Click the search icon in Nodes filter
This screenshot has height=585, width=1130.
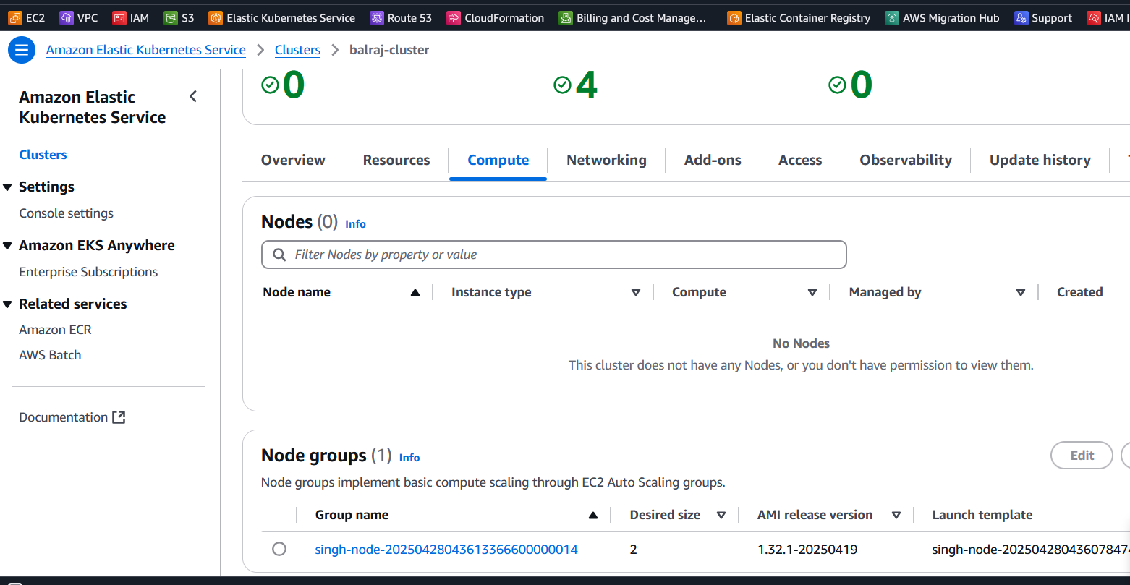[279, 255]
